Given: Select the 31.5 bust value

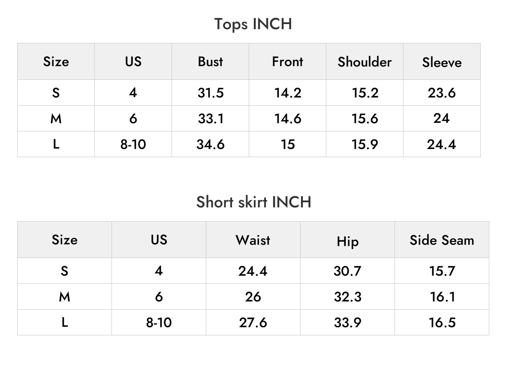Looking at the screenshot, I should [211, 93].
